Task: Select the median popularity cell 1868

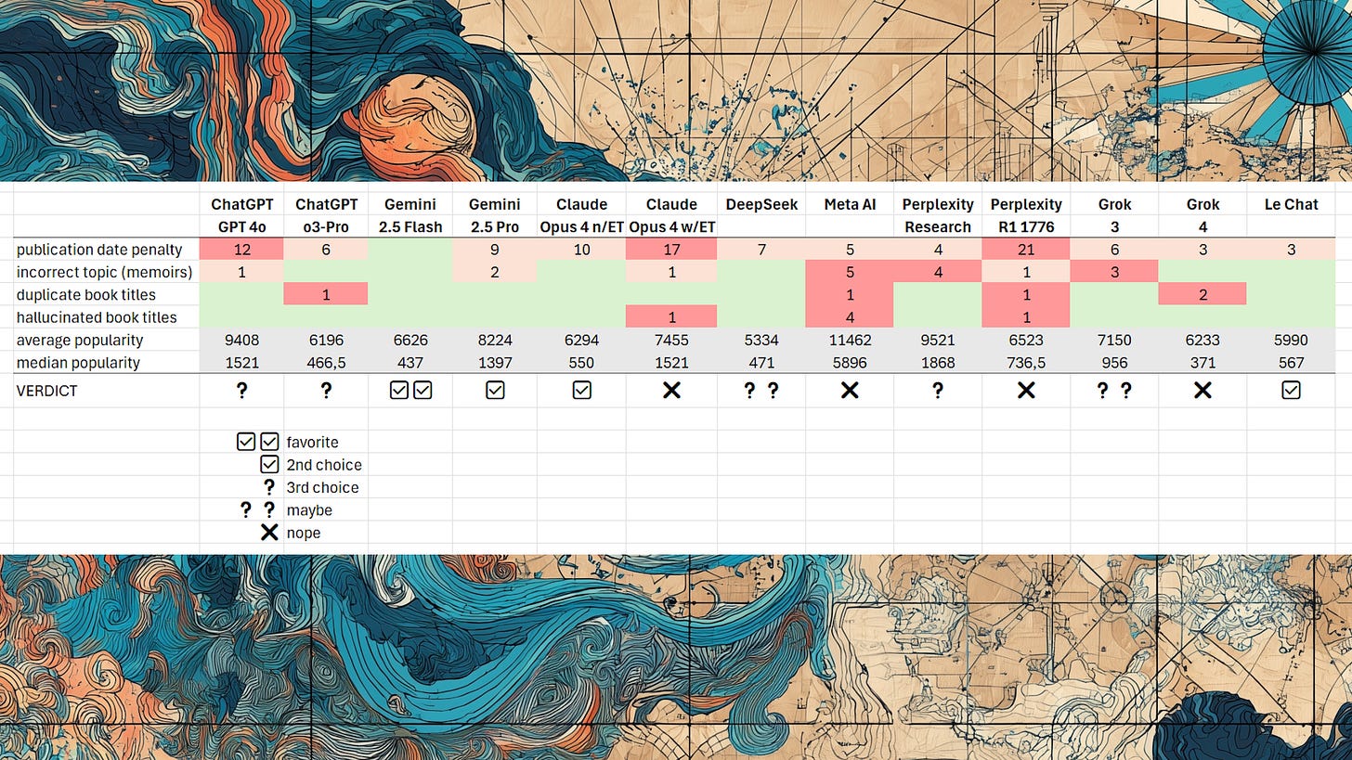Action: click(937, 363)
